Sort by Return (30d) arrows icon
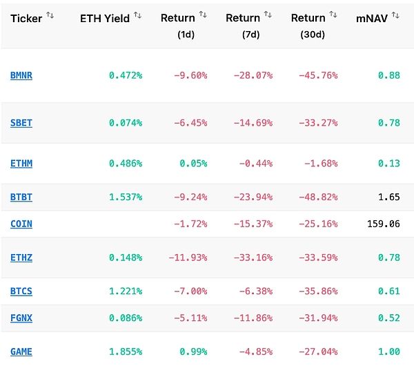414x368 pixels. [333, 14]
